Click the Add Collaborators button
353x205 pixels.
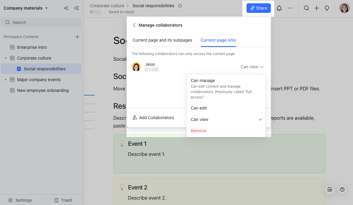pyautogui.click(x=153, y=118)
